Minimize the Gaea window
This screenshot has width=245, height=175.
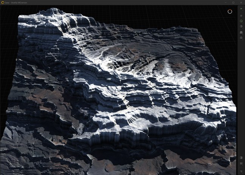click(225, 2)
